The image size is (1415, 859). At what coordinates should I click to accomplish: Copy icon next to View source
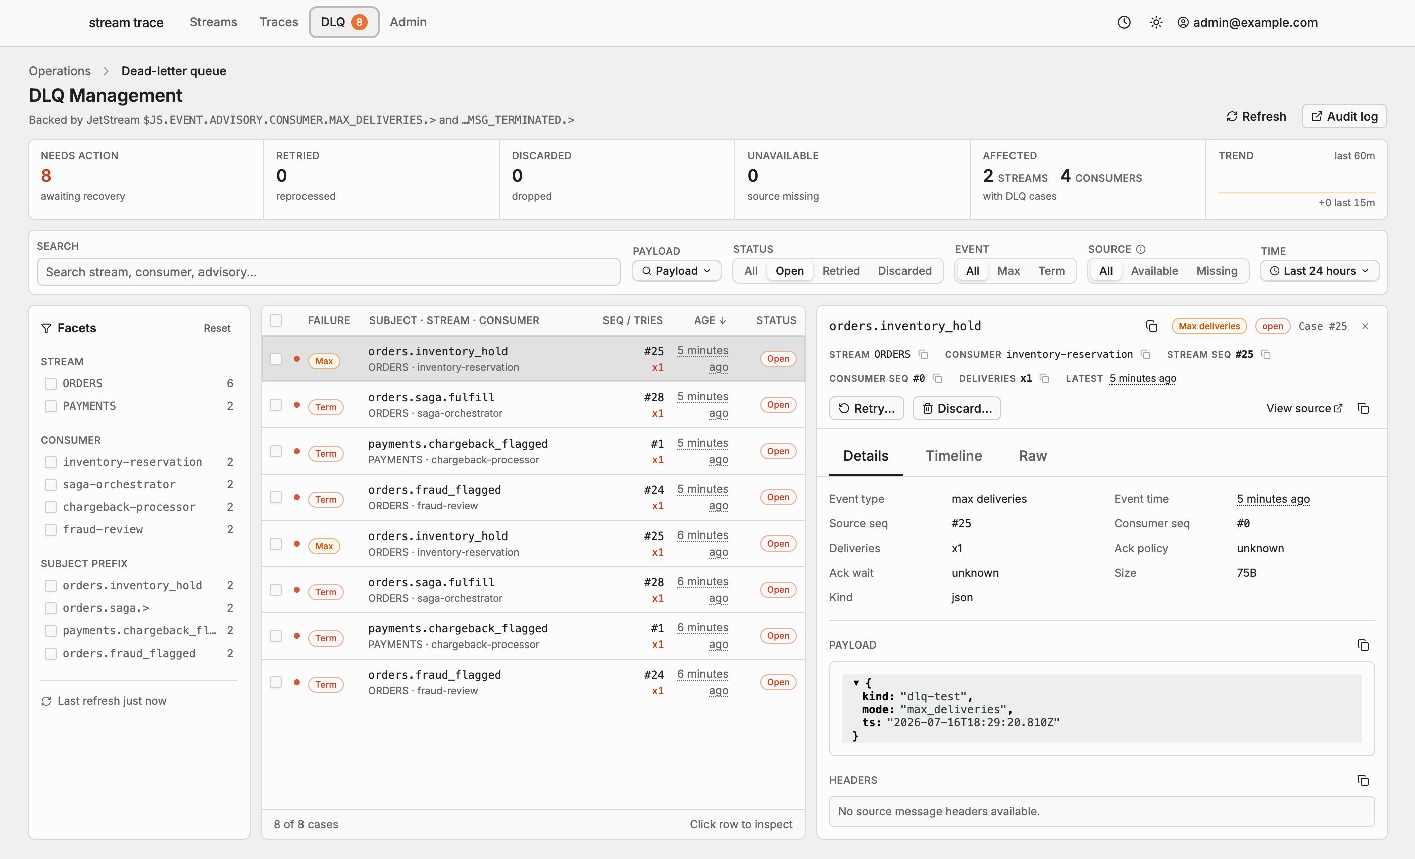1363,408
